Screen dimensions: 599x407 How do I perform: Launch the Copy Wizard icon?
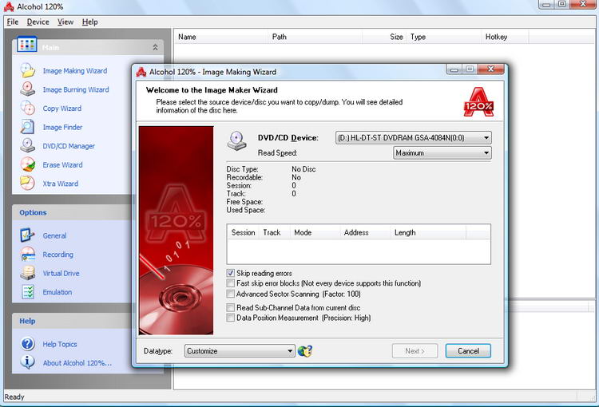click(28, 109)
